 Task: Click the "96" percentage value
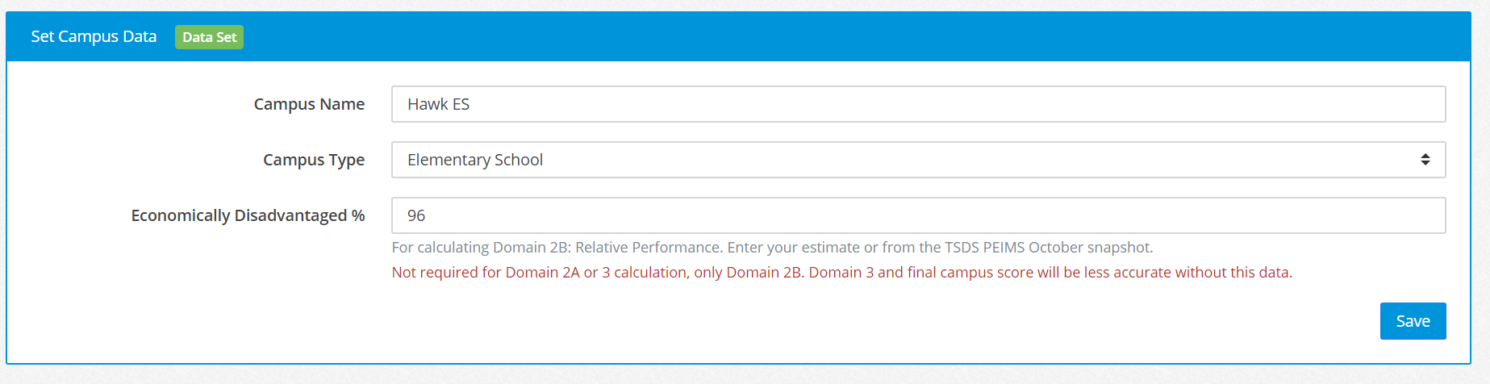tap(416, 215)
